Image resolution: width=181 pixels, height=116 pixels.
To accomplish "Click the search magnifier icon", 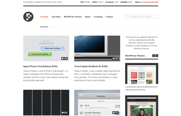I will [127, 16].
